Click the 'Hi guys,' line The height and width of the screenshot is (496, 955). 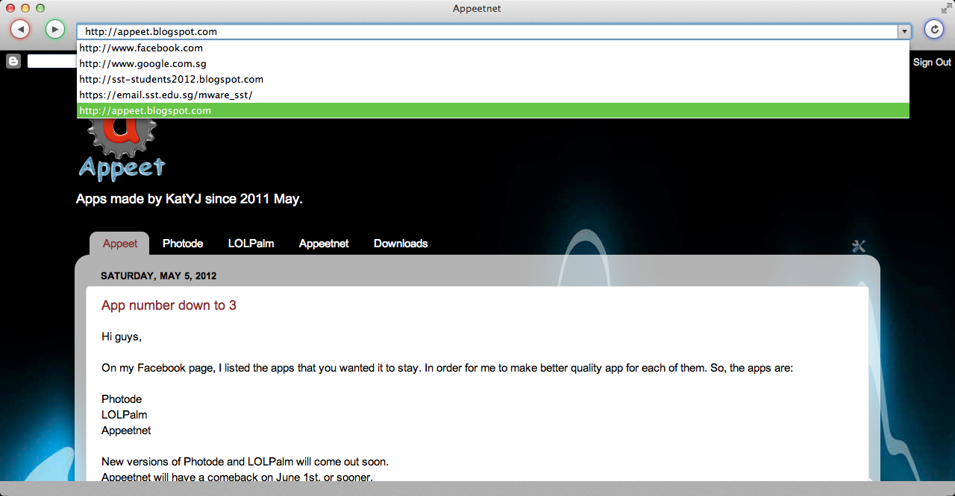point(122,337)
